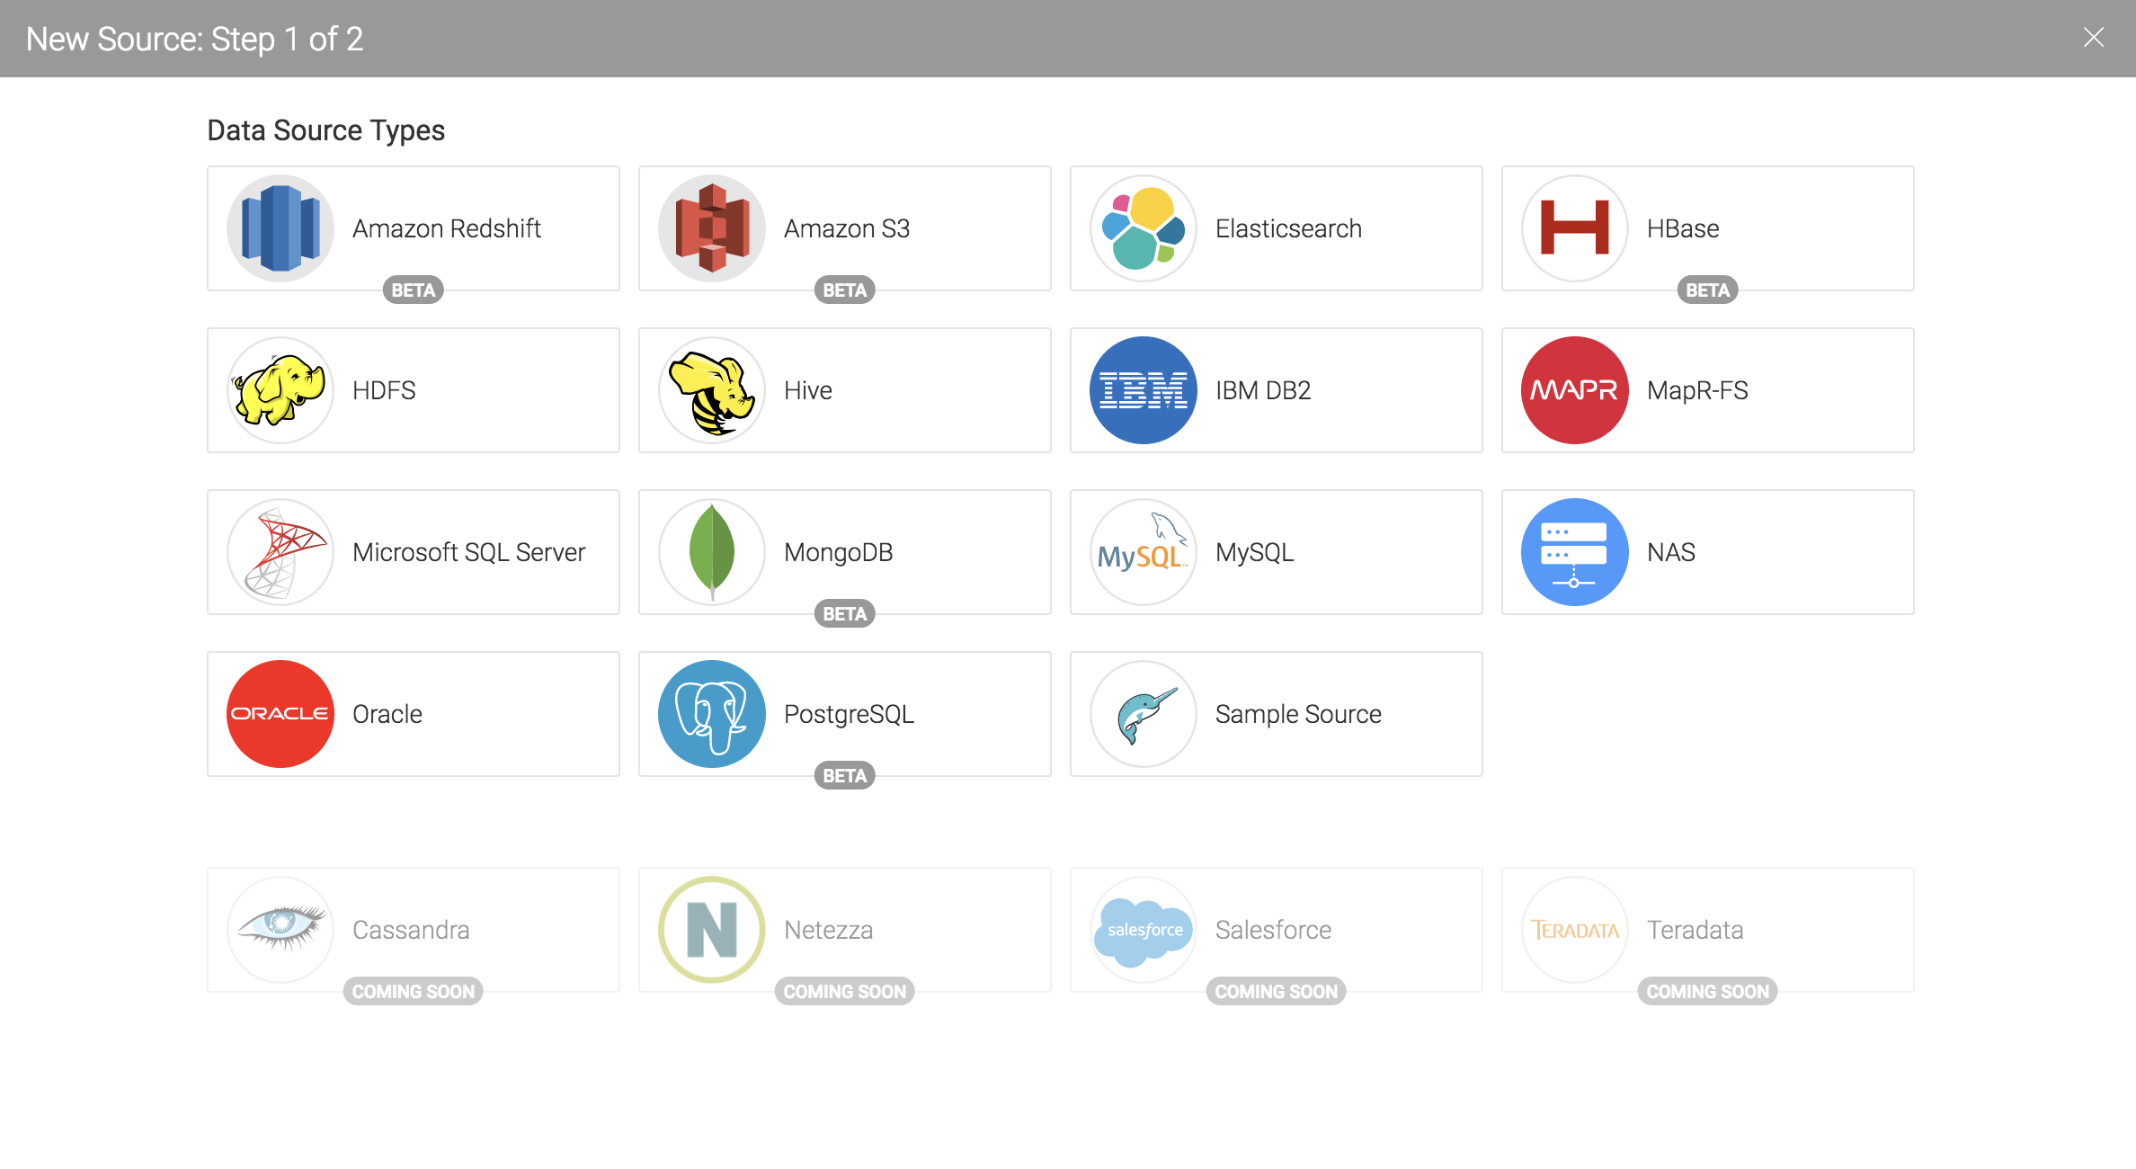Choose the Sample Source narwhal icon
The image size is (2136, 1169).
(1144, 714)
